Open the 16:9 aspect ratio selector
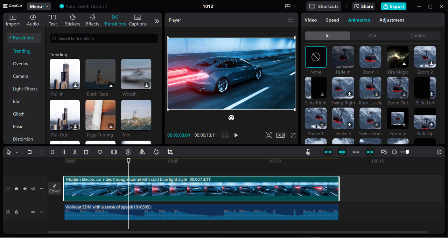448x238 pixels. coord(280,135)
